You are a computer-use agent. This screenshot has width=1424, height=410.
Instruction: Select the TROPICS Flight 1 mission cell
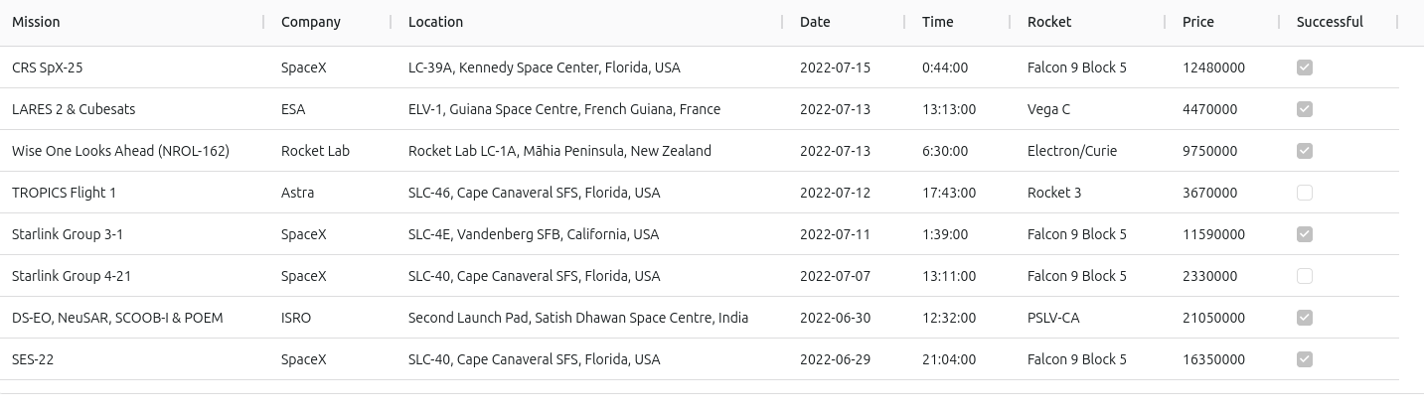pyautogui.click(x=64, y=193)
